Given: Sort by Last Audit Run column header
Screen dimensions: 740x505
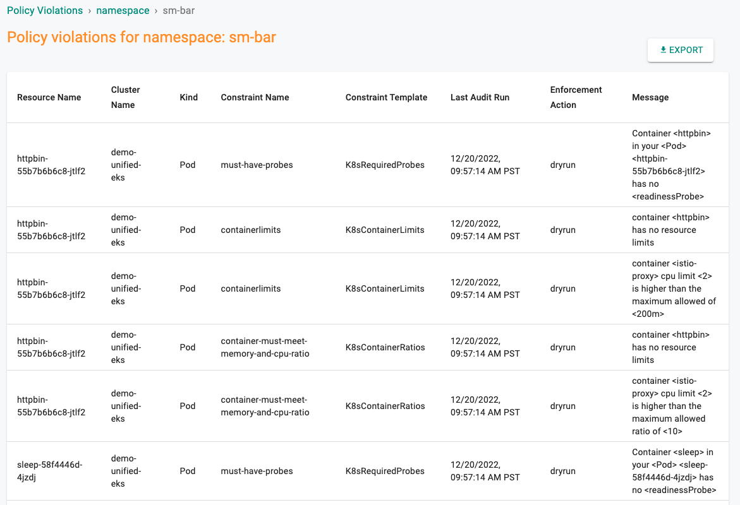Looking at the screenshot, I should point(480,97).
